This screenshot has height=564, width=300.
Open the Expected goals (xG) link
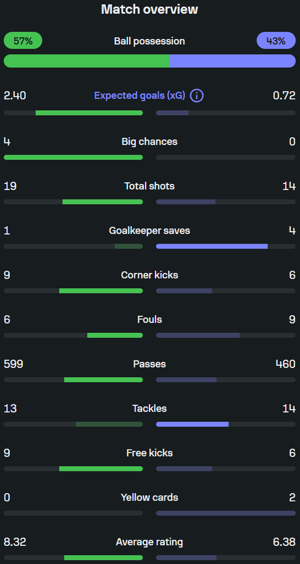(x=140, y=96)
